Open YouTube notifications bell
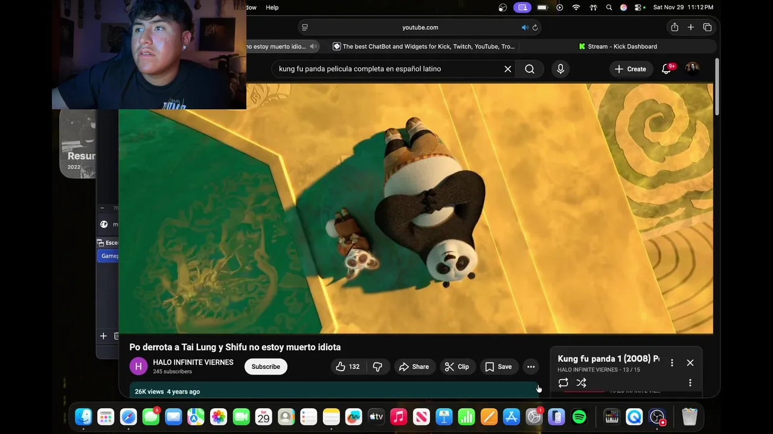Screen dimensions: 773x434 (x=667, y=69)
